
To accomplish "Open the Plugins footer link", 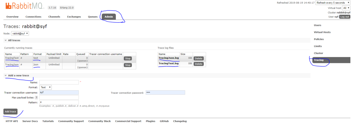I will 150,121.
